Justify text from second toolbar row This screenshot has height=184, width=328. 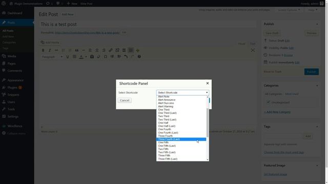tap(74, 57)
